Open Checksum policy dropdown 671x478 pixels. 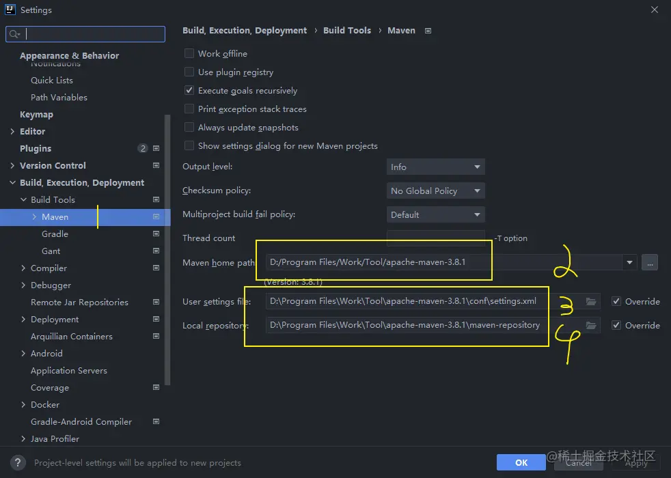tap(436, 191)
